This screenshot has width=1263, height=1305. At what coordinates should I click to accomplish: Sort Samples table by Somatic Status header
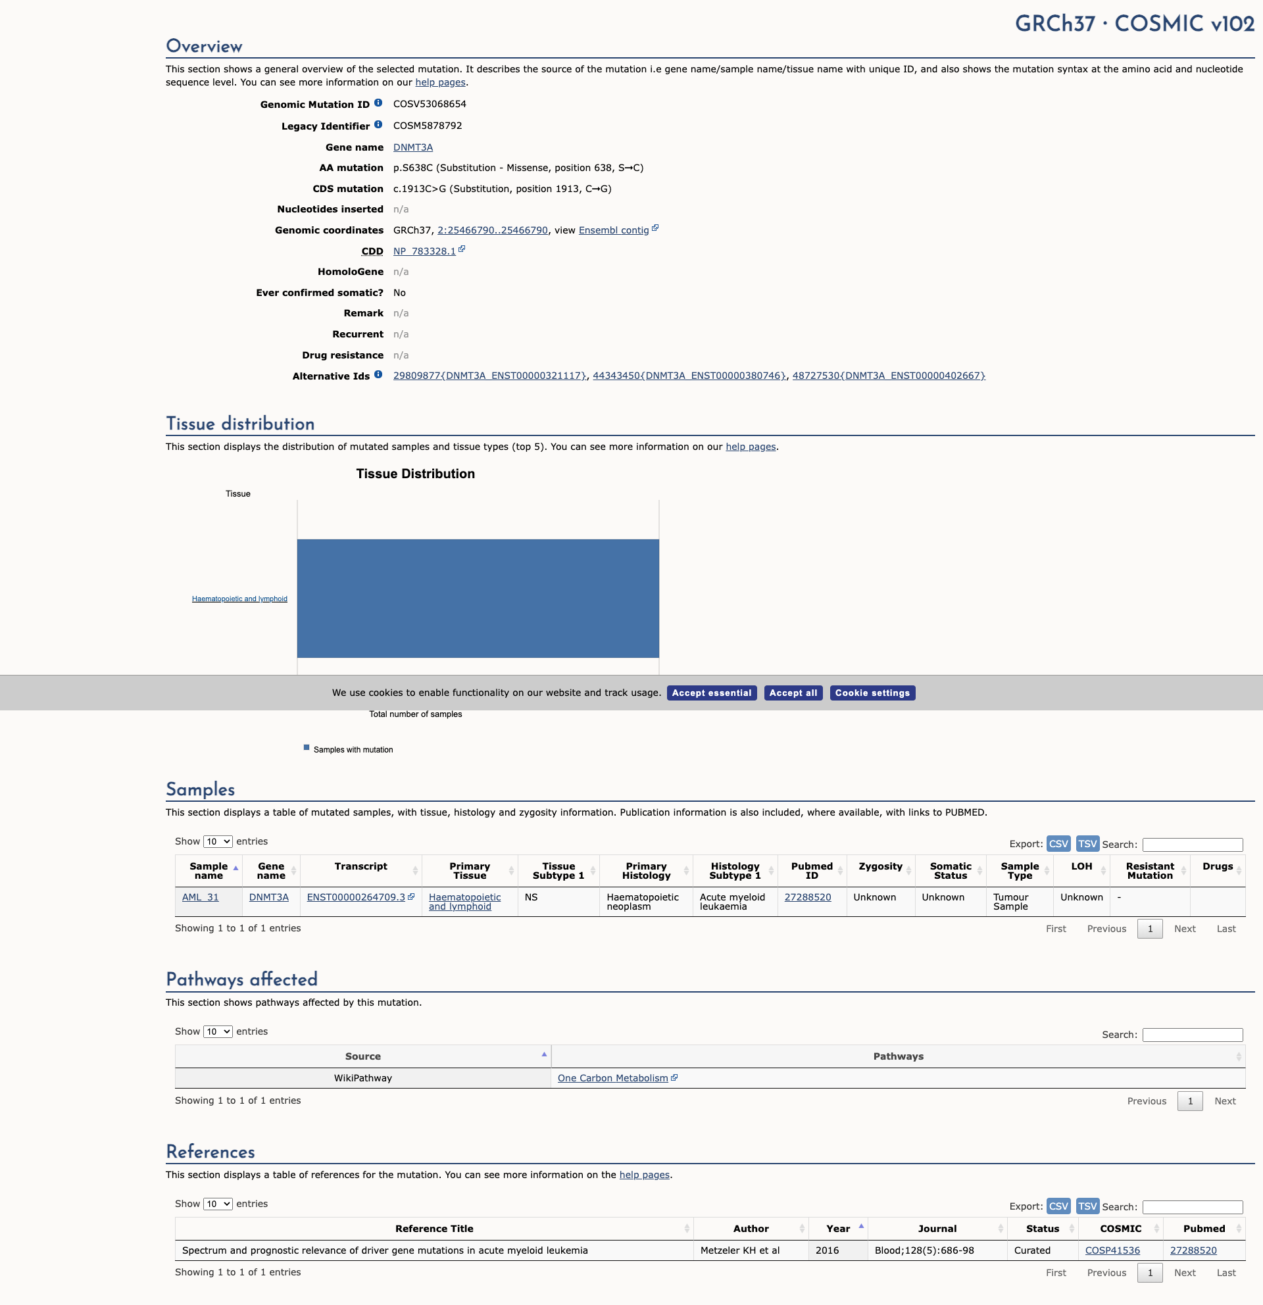point(950,871)
